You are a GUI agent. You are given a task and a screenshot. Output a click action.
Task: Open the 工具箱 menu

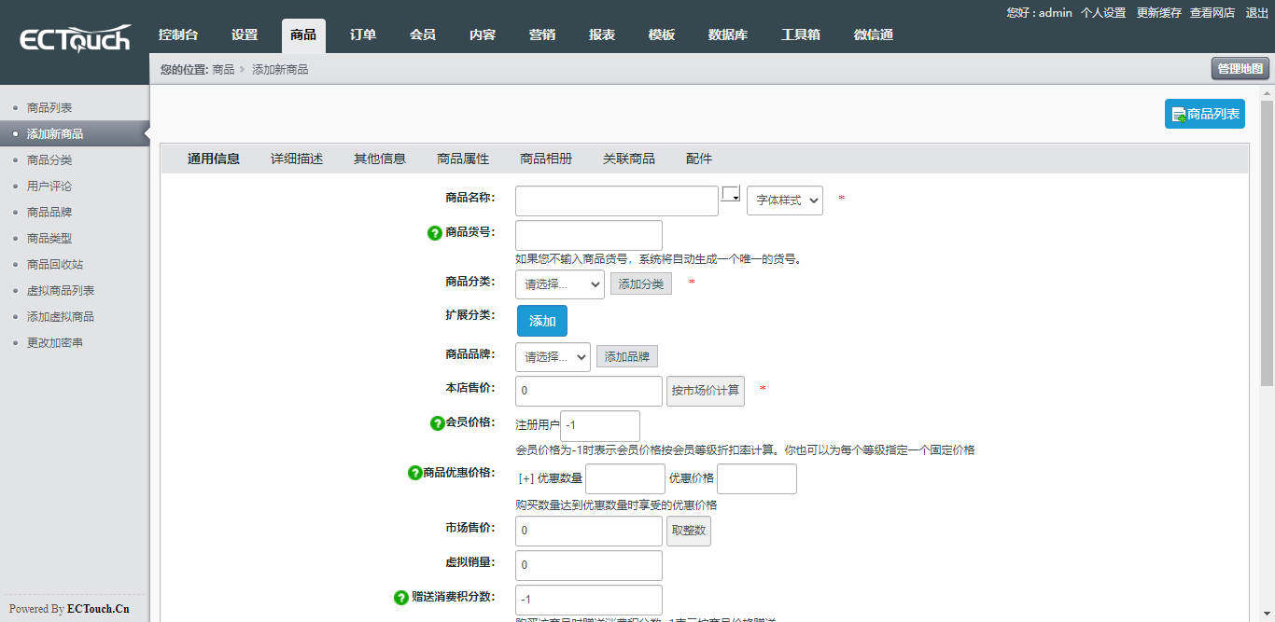(801, 35)
